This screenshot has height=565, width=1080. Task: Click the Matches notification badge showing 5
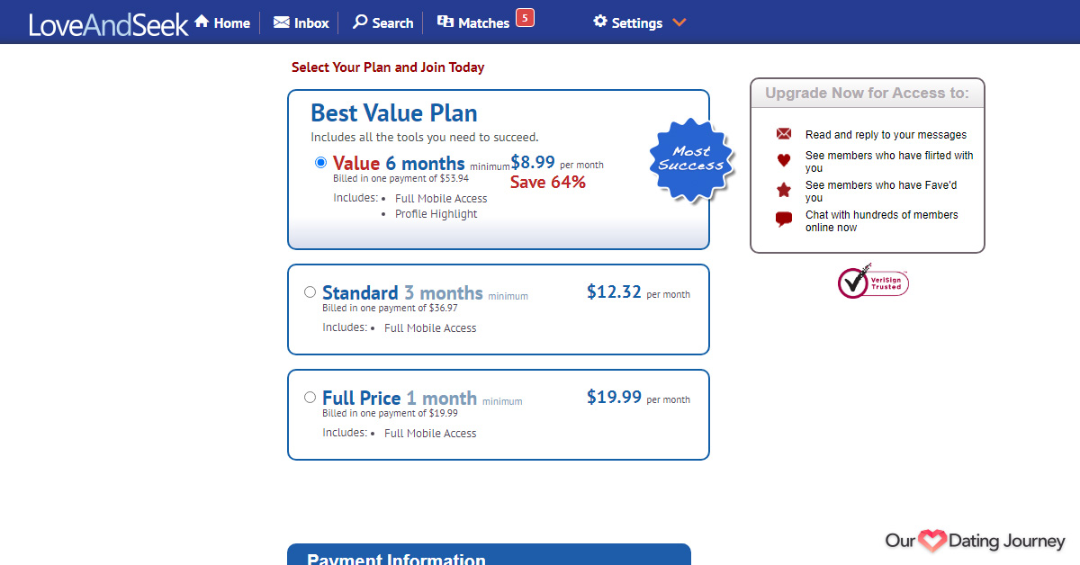click(525, 17)
